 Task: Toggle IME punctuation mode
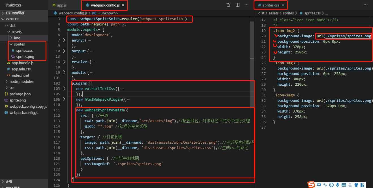point(325,185)
